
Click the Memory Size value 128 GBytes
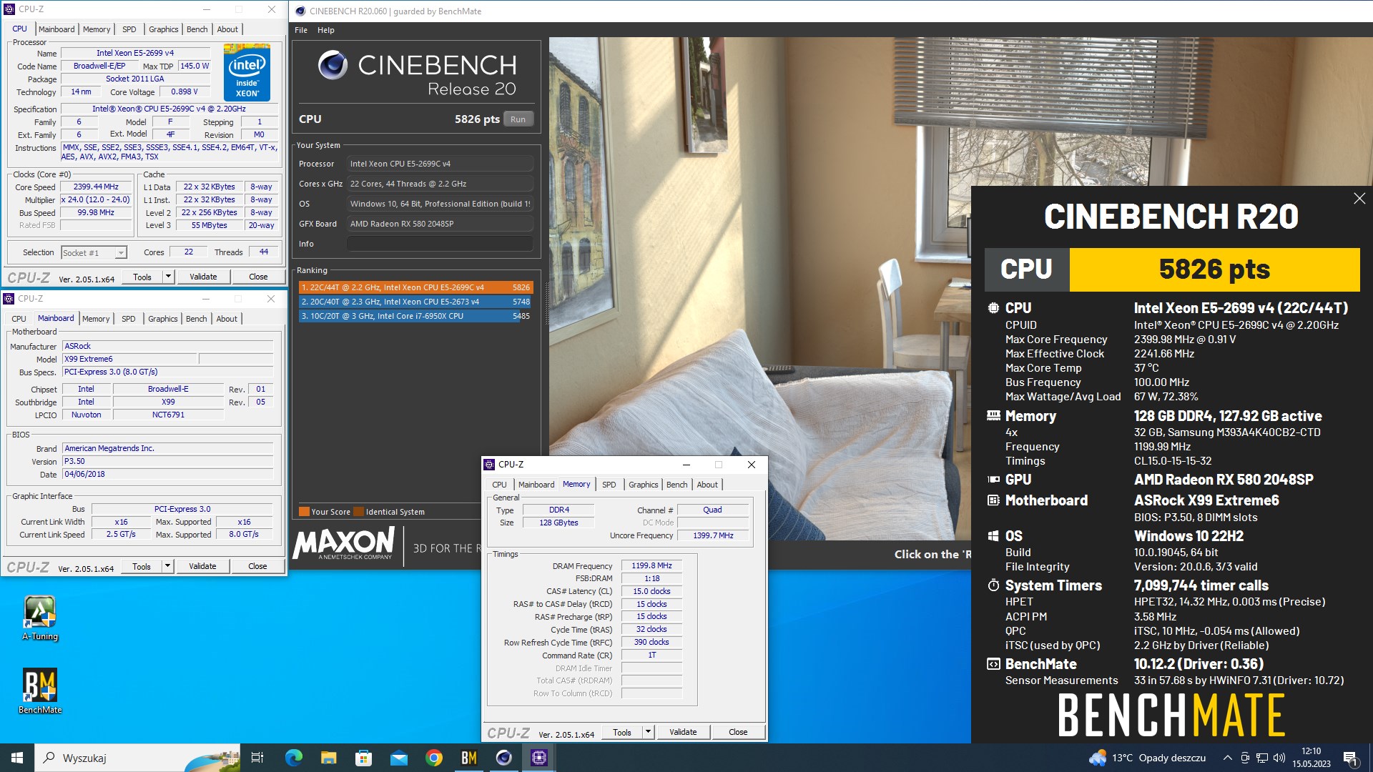(558, 523)
